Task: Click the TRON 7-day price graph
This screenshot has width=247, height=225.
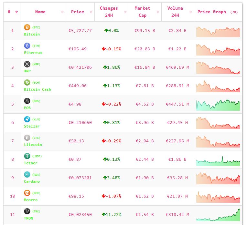Action: click(218, 215)
